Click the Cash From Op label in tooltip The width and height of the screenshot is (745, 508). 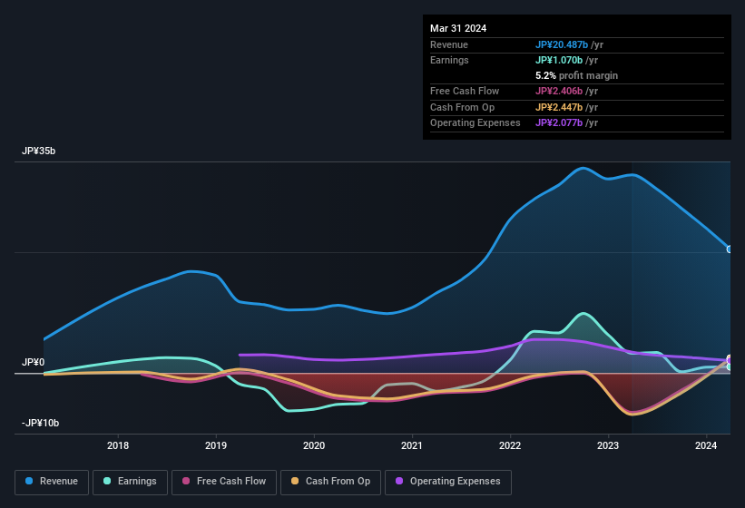pos(462,107)
